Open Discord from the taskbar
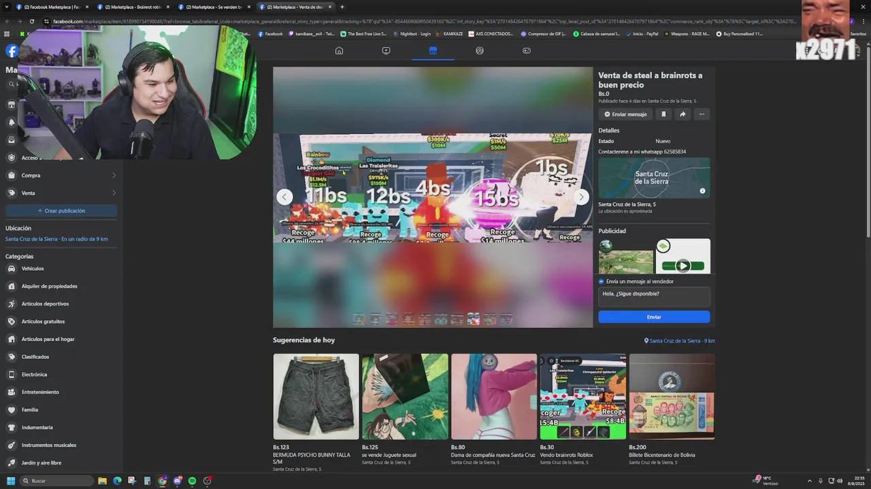 pos(177,481)
